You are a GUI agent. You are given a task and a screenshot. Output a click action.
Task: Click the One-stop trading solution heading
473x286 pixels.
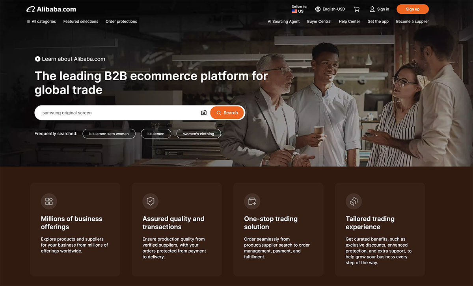click(x=271, y=223)
